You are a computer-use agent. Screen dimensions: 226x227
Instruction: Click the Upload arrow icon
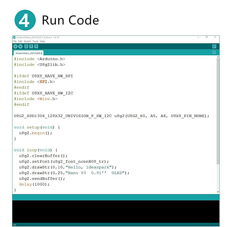[20, 46]
